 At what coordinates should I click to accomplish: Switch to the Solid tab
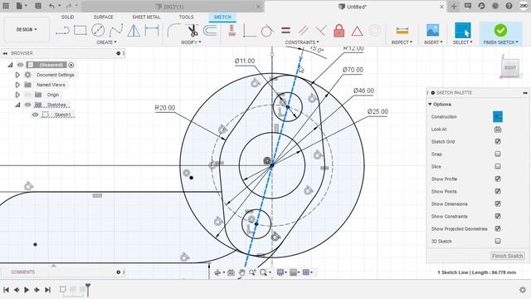67,17
